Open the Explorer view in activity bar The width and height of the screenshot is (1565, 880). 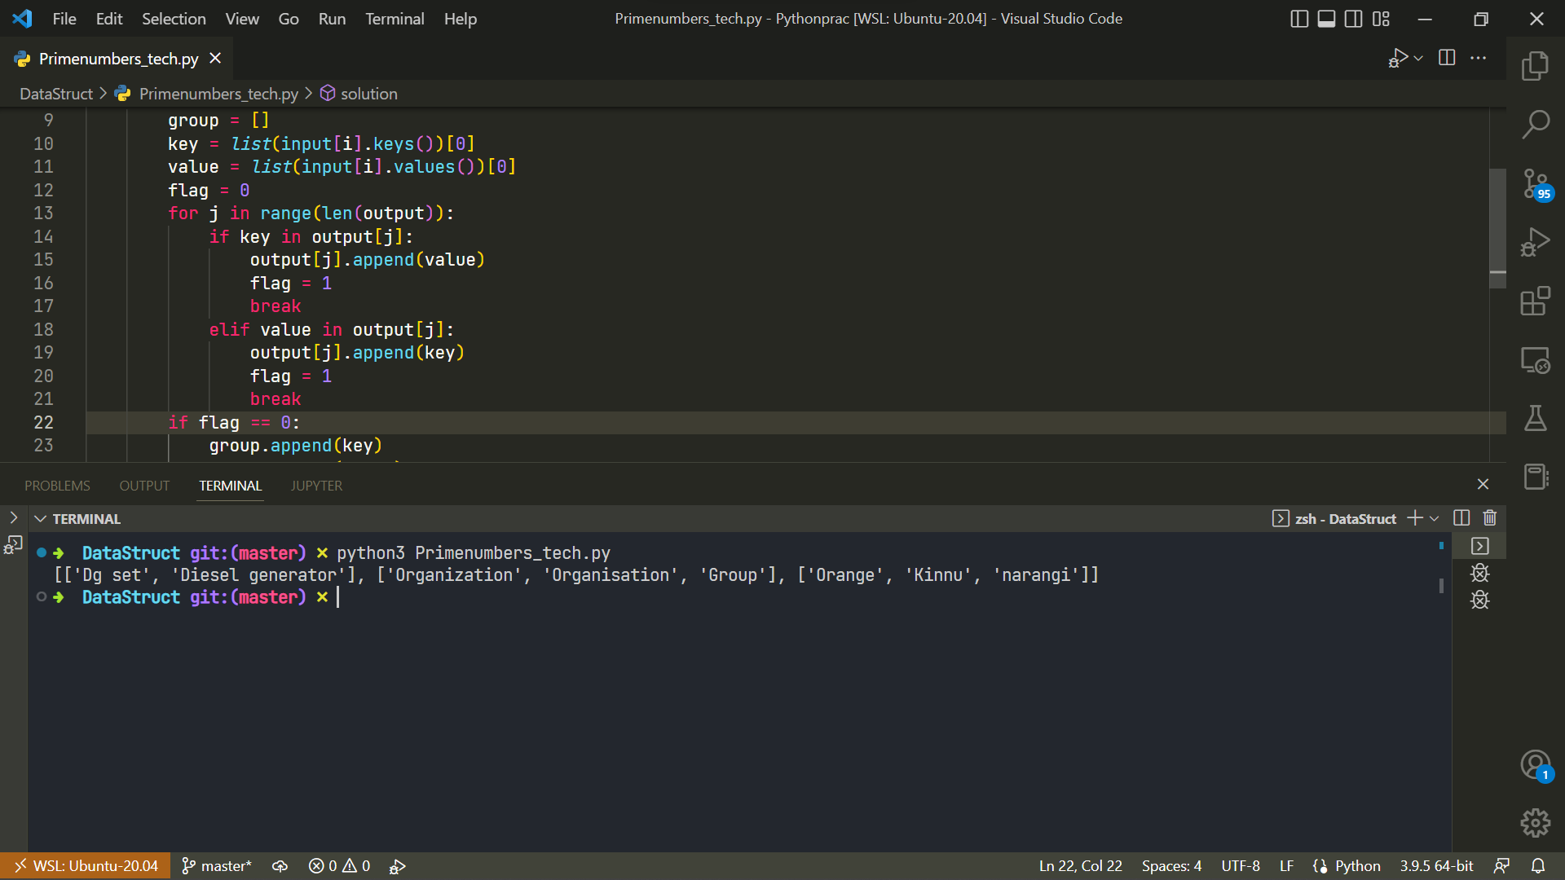[1535, 66]
